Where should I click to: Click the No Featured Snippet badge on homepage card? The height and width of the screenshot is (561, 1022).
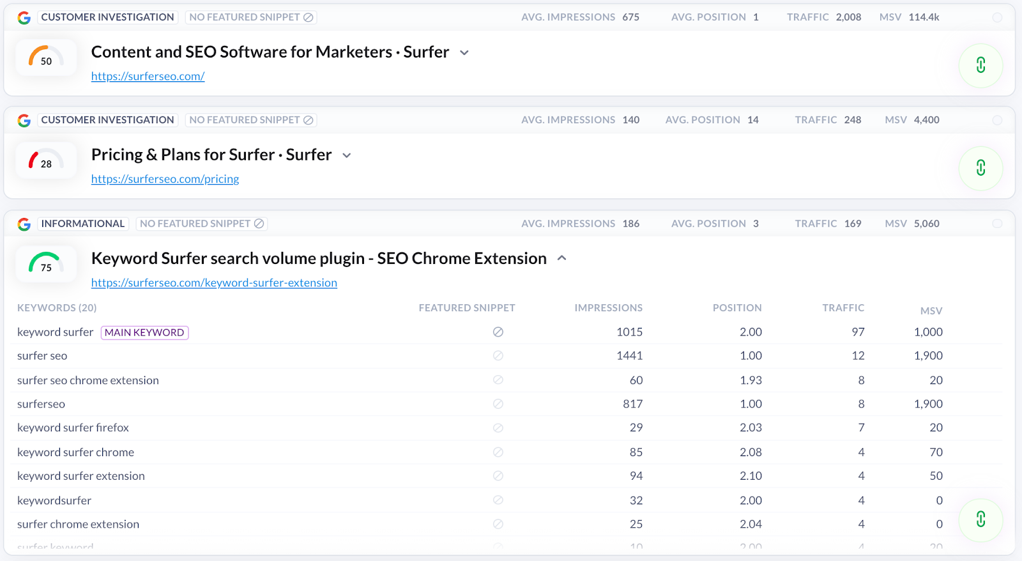pos(251,17)
